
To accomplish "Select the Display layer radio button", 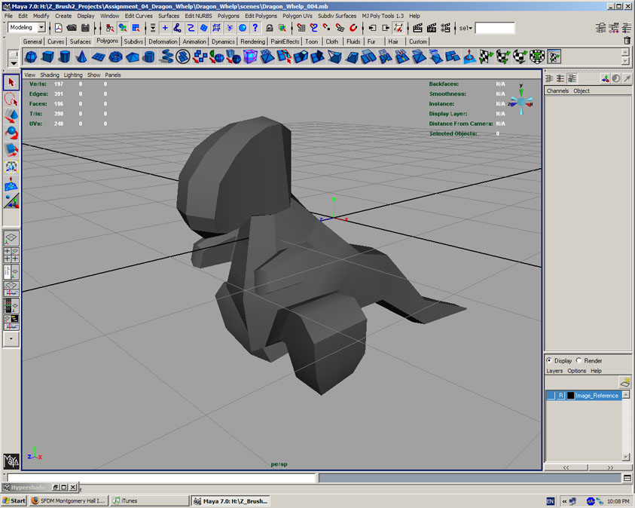I will click(x=549, y=360).
